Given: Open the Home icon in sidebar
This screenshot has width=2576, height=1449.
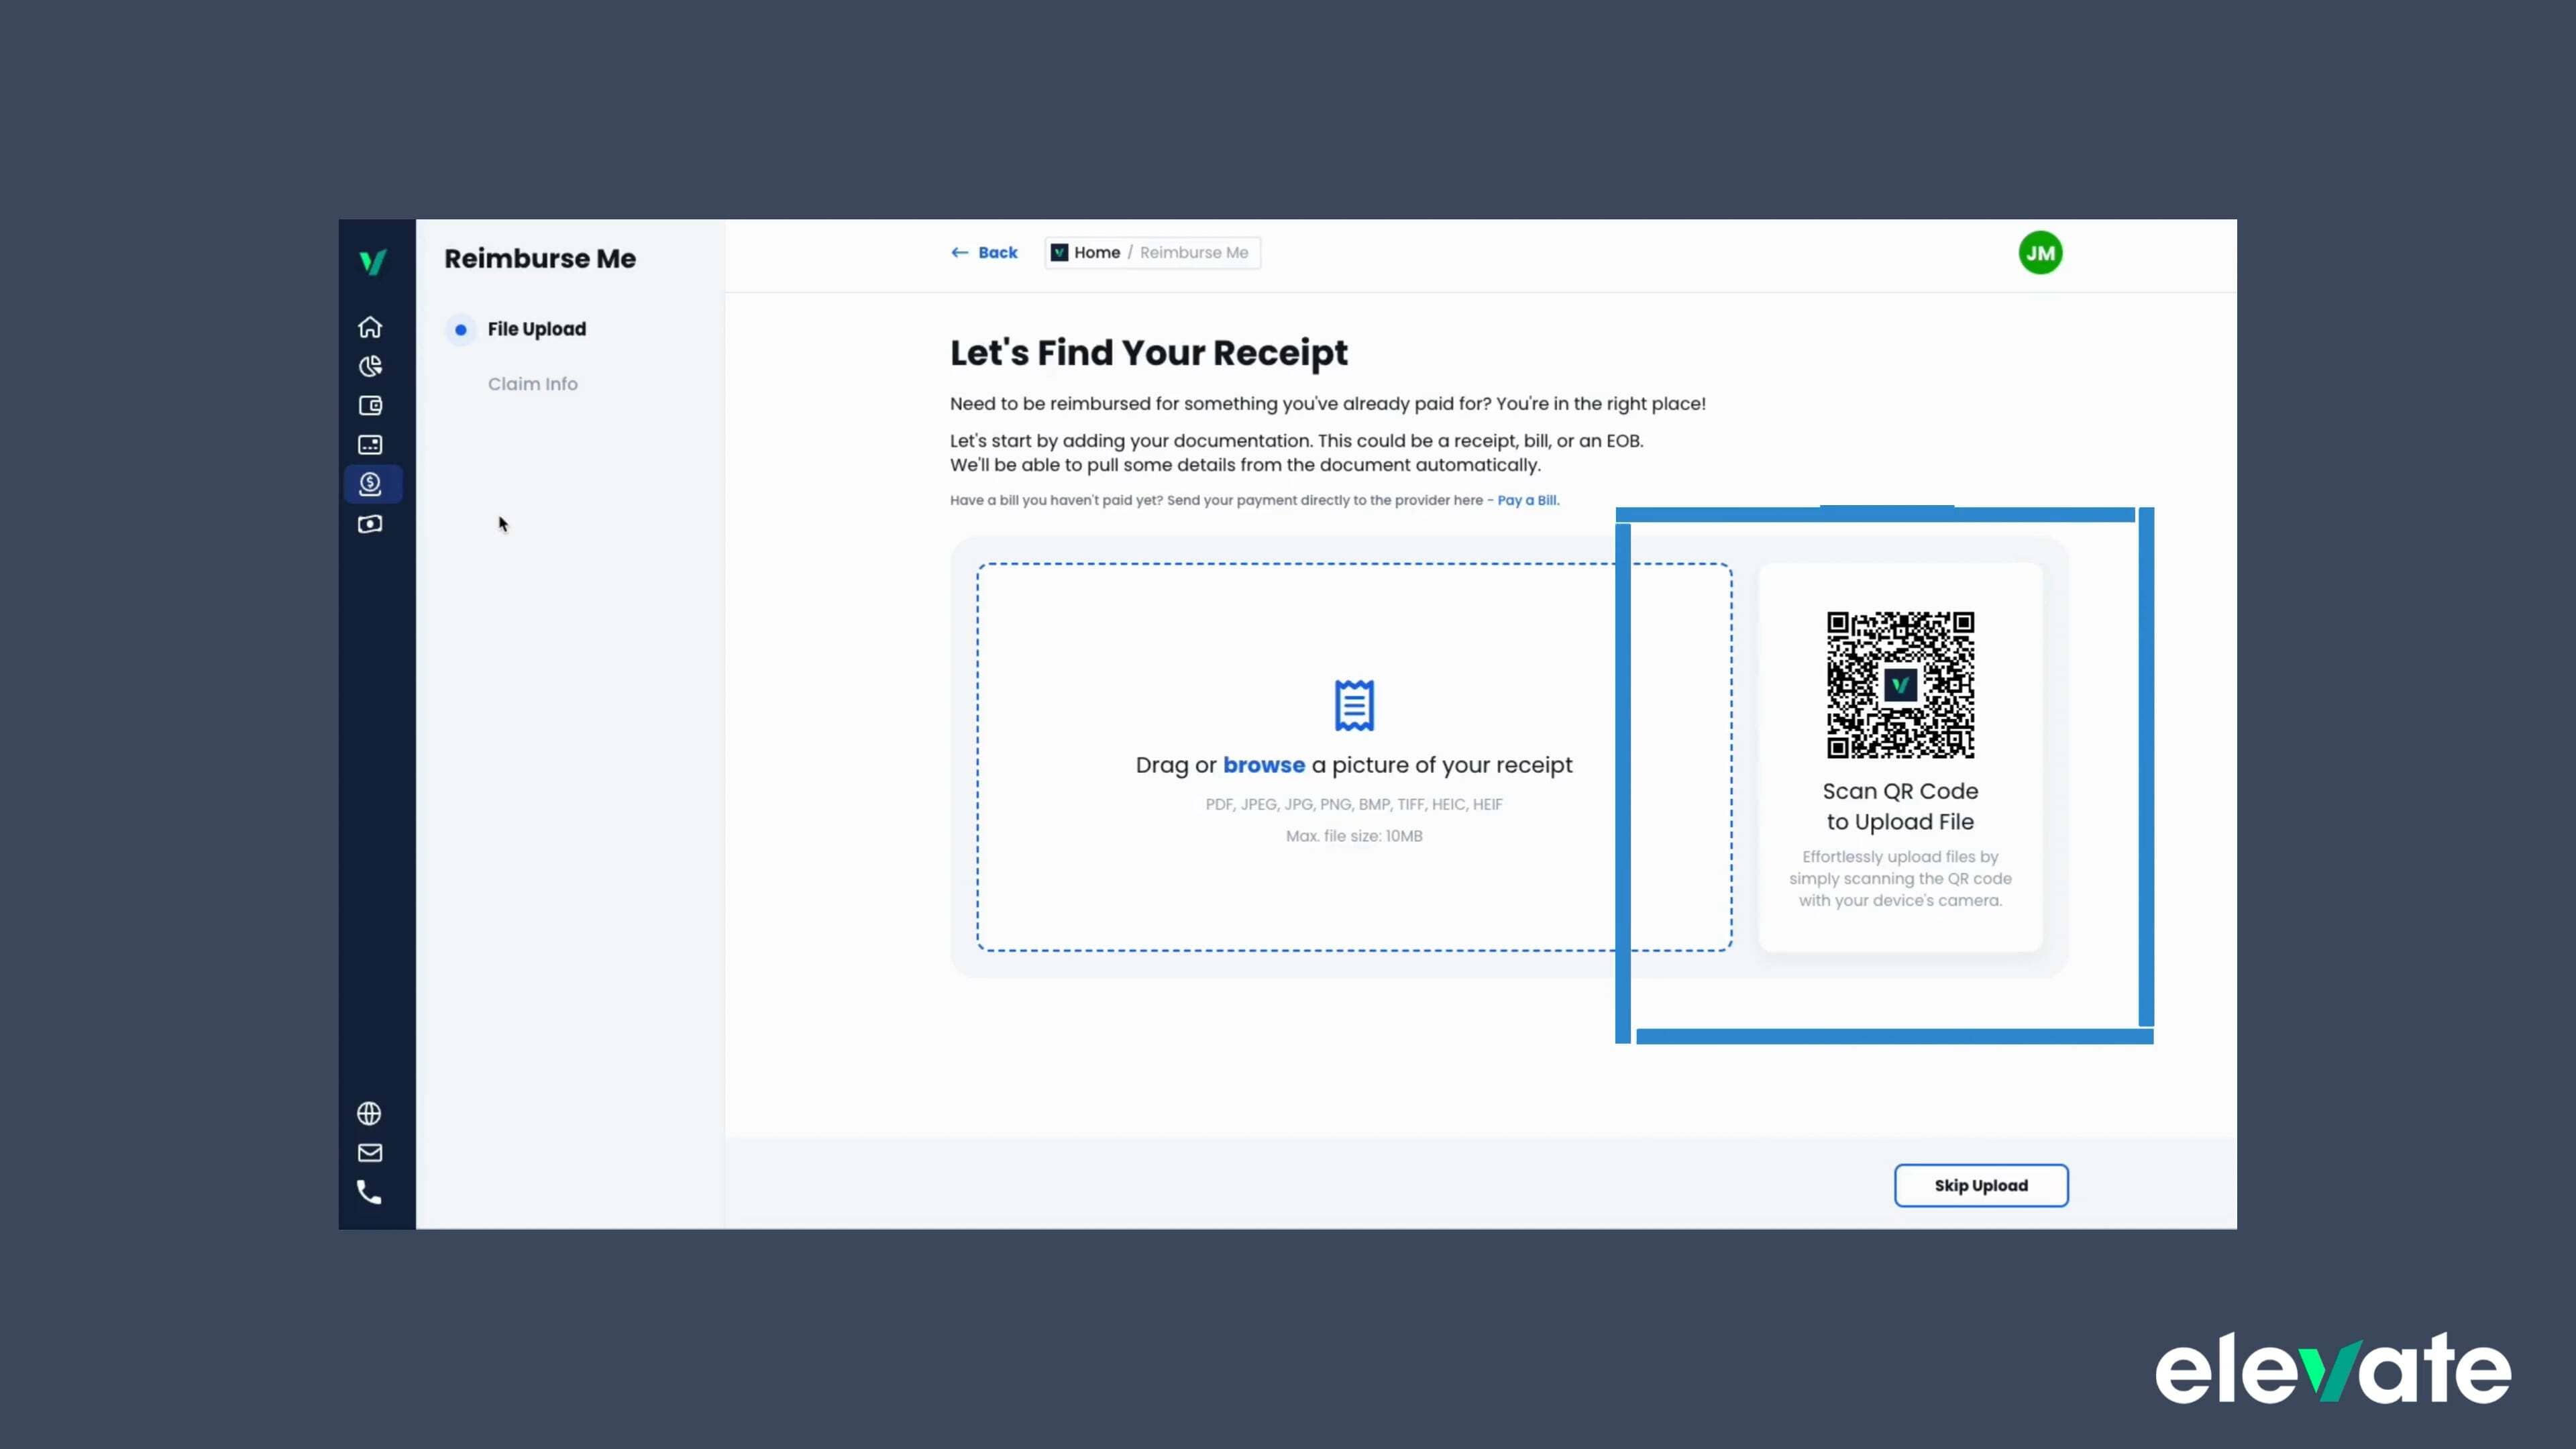Looking at the screenshot, I should pyautogui.click(x=370, y=327).
